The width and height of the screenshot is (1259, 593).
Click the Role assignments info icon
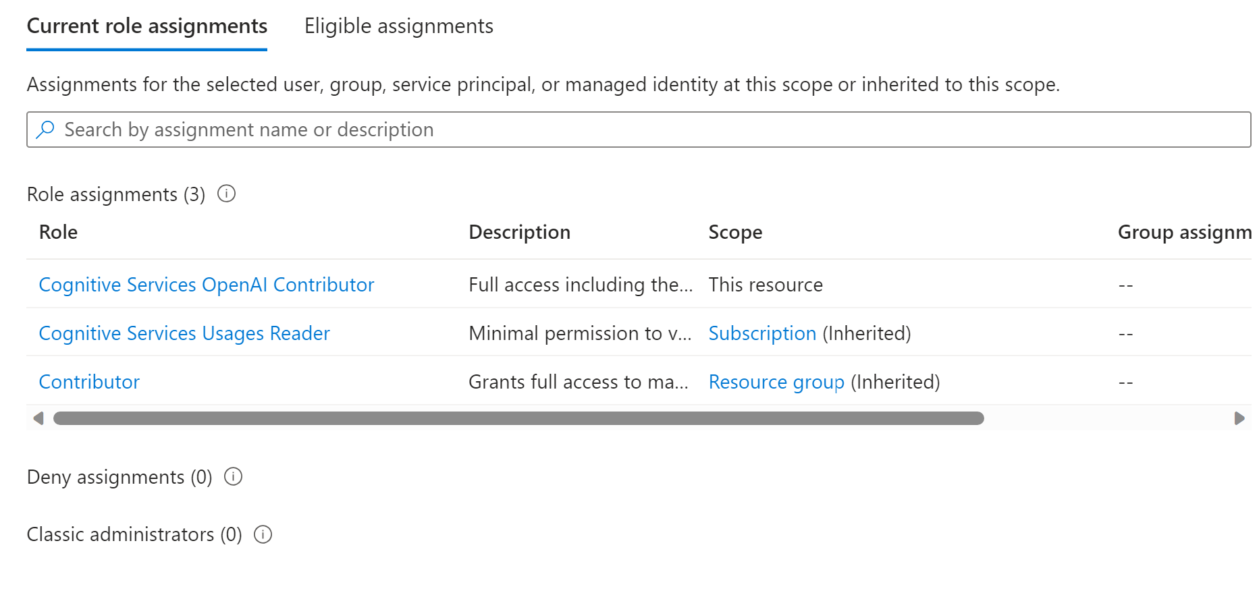click(227, 194)
